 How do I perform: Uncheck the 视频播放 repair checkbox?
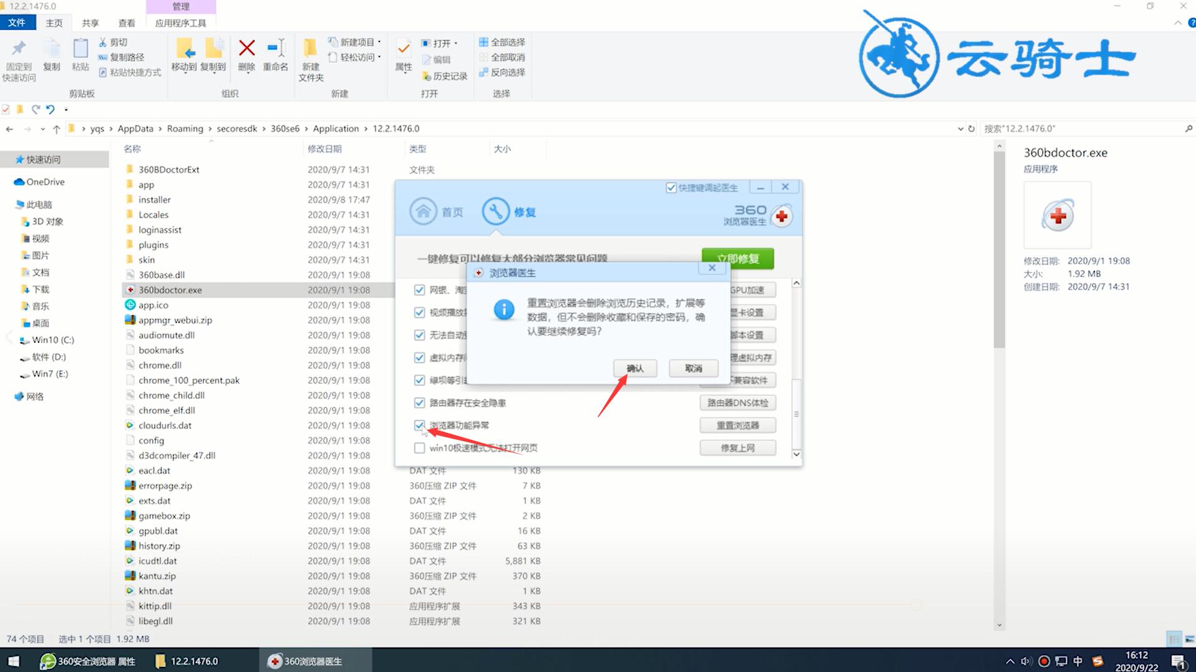click(x=419, y=312)
